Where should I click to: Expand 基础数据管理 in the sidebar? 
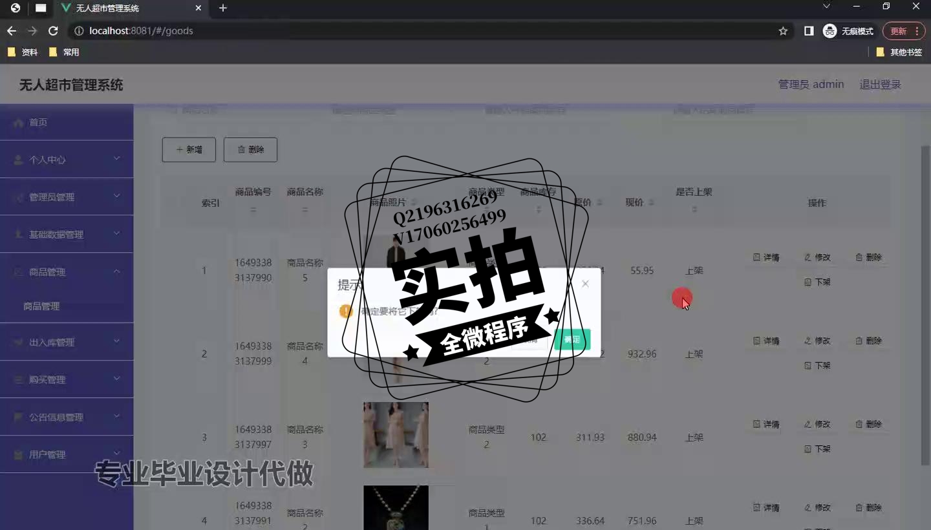[67, 234]
